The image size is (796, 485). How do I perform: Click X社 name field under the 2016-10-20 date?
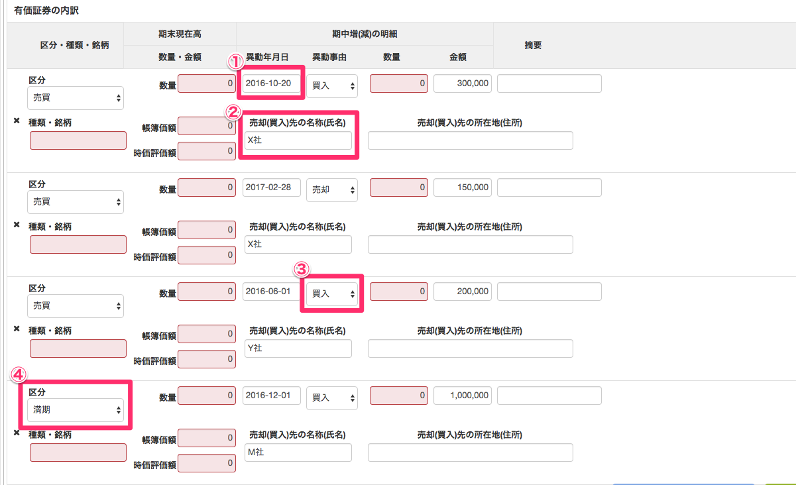(x=298, y=140)
